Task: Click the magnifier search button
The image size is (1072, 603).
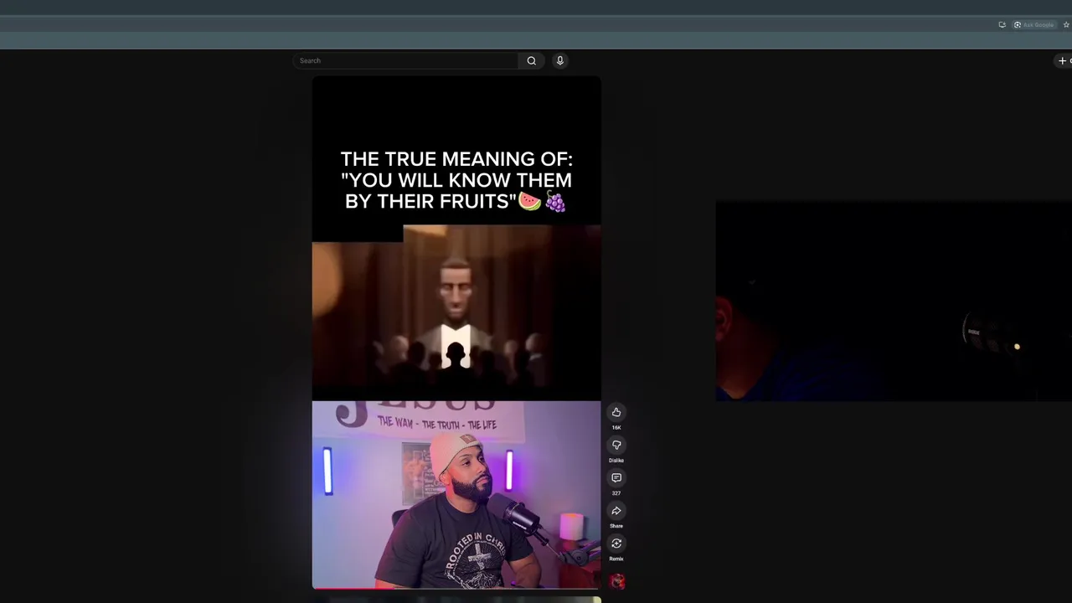Action: point(531,60)
